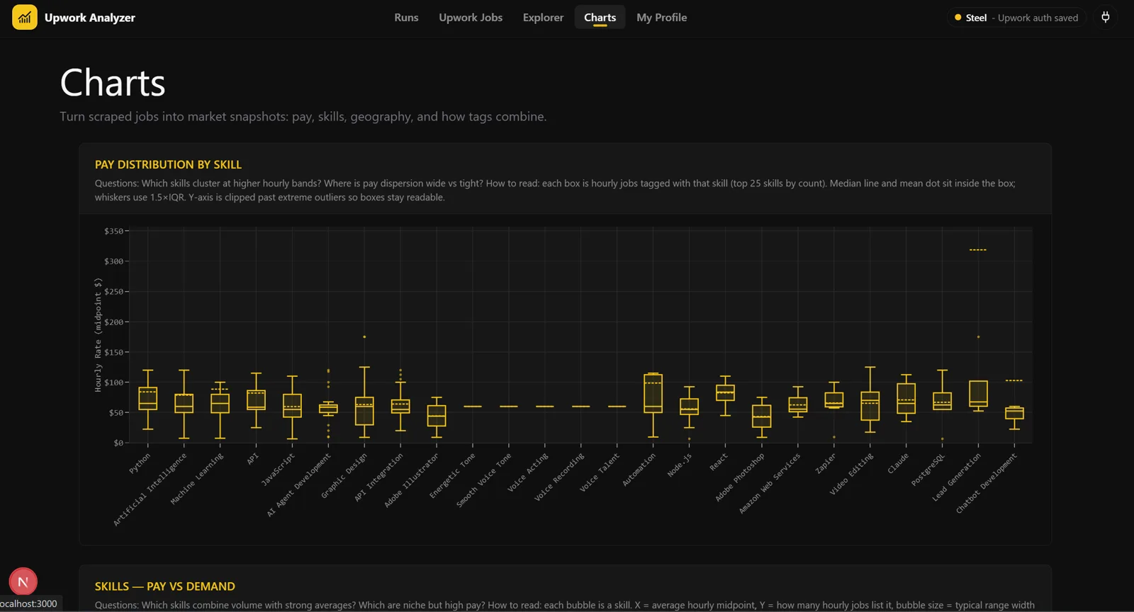Click the Steel Upwork auth saved status

click(1016, 18)
